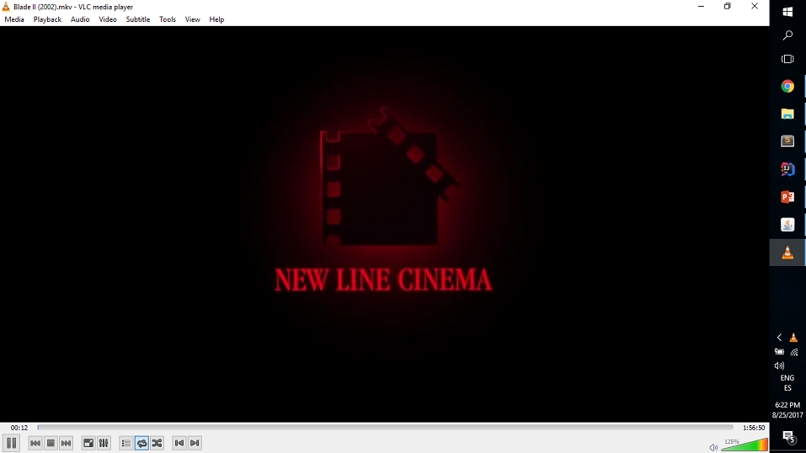
Task: Seek on the playback progress bar
Action: [x=385, y=427]
